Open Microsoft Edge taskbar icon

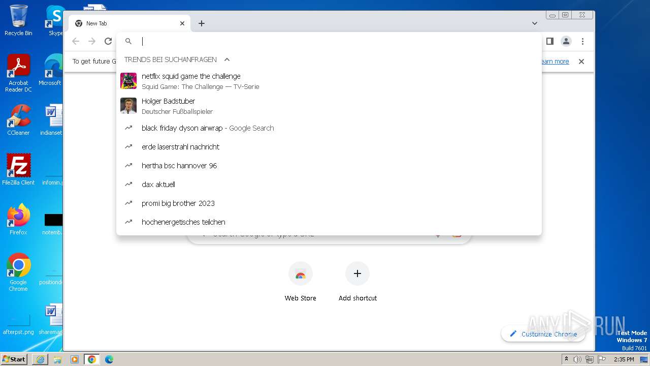click(109, 359)
